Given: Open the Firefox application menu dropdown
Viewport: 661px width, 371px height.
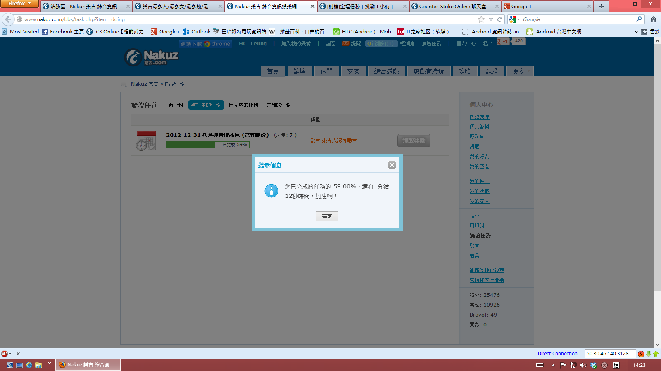Looking at the screenshot, I should pos(19,4).
